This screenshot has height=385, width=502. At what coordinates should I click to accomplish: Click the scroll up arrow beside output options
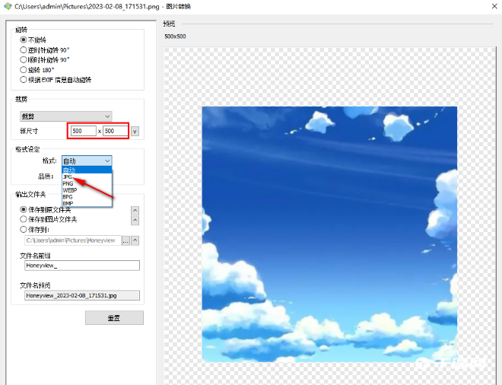[135, 210]
